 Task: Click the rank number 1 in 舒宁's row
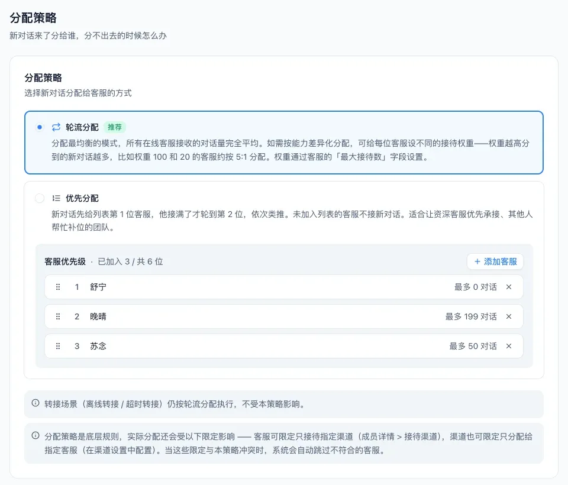[x=77, y=287]
